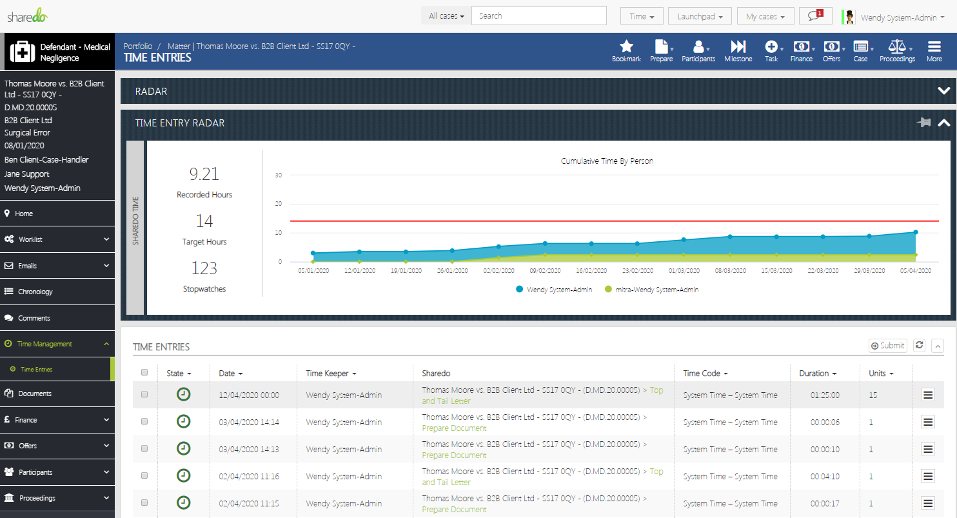Image resolution: width=957 pixels, height=518 pixels.
Task: Open the Milestone fast-forward icon
Action: [x=738, y=47]
